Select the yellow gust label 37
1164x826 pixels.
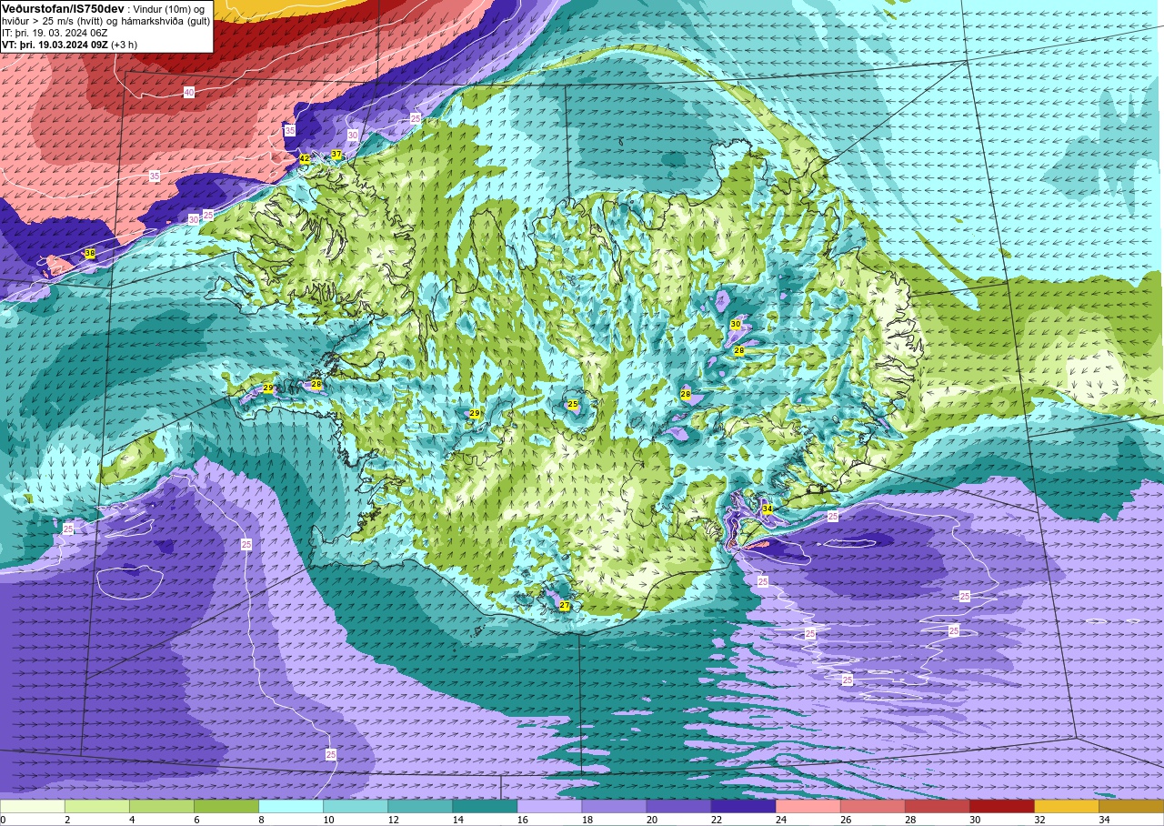[x=336, y=155]
